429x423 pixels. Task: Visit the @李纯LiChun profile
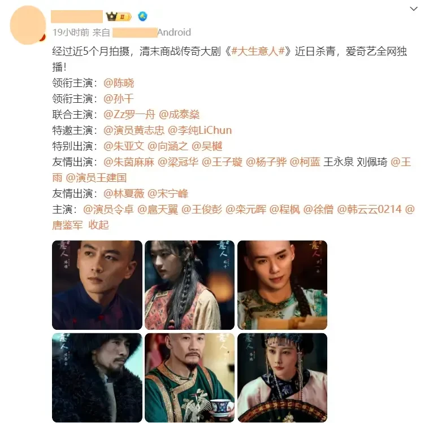[x=200, y=130]
